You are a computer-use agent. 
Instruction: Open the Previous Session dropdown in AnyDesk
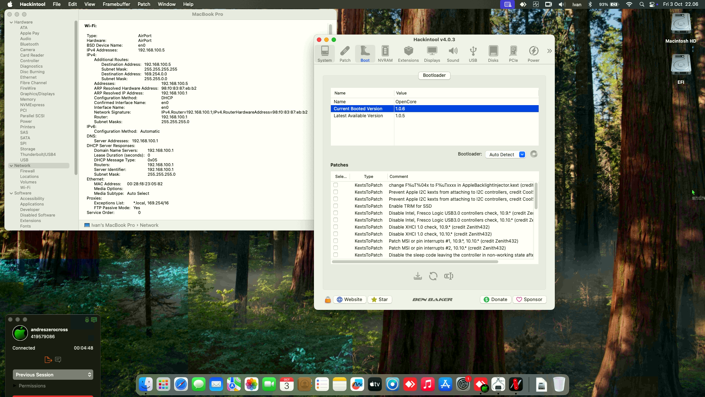point(53,375)
